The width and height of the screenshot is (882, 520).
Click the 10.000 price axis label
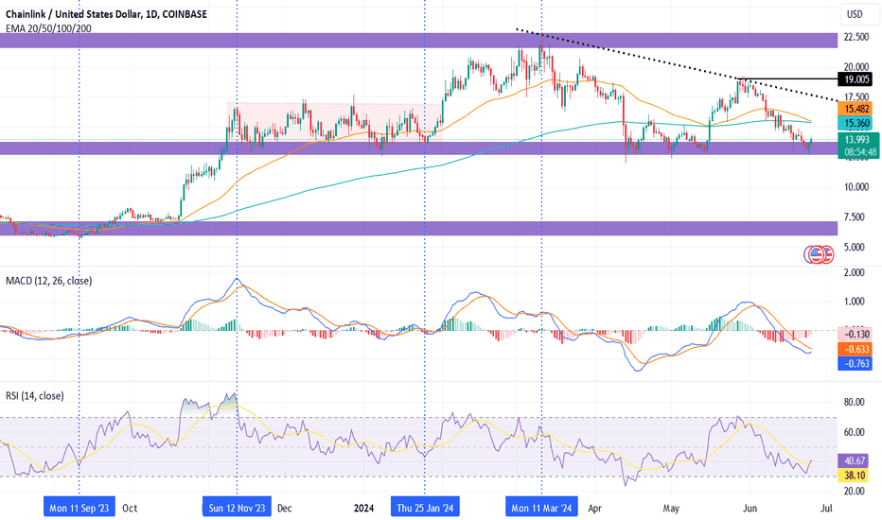tap(856, 186)
